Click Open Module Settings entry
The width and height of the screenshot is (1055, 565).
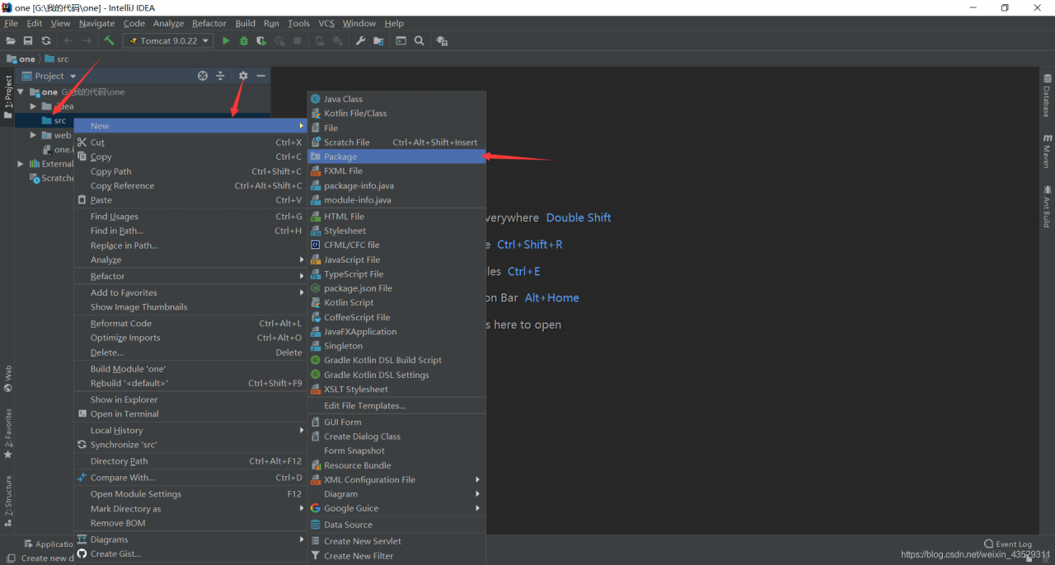(x=190, y=494)
